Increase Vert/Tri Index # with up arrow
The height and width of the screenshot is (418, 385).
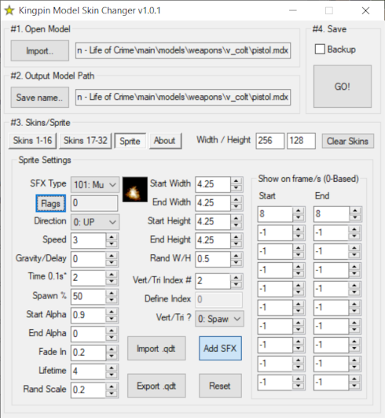[236, 277]
